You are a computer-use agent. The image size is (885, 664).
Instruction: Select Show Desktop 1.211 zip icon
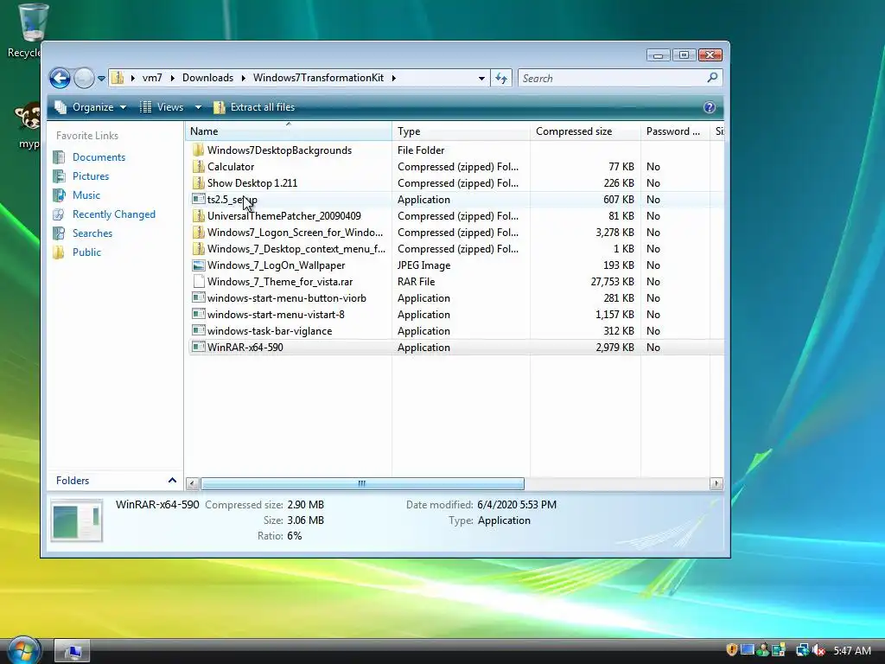click(x=198, y=183)
